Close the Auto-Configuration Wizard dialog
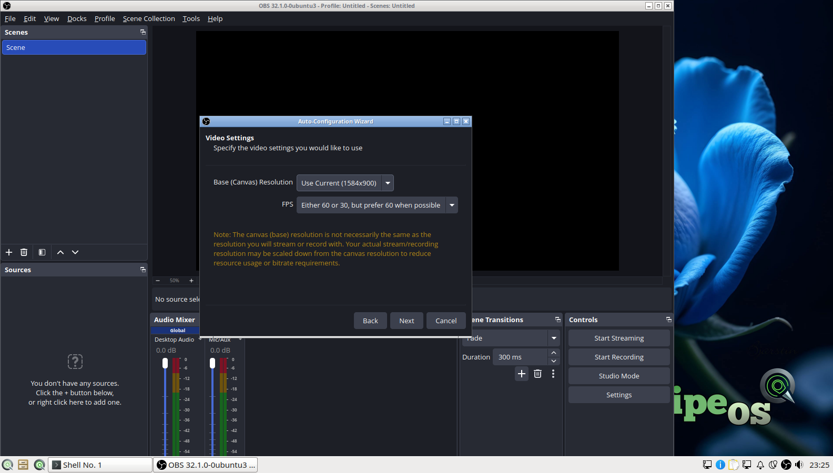Viewport: 833px width, 473px height. 466,121
